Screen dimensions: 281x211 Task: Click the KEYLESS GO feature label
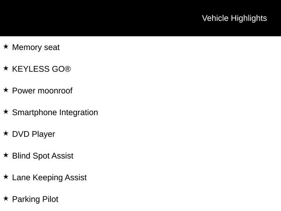(38, 69)
